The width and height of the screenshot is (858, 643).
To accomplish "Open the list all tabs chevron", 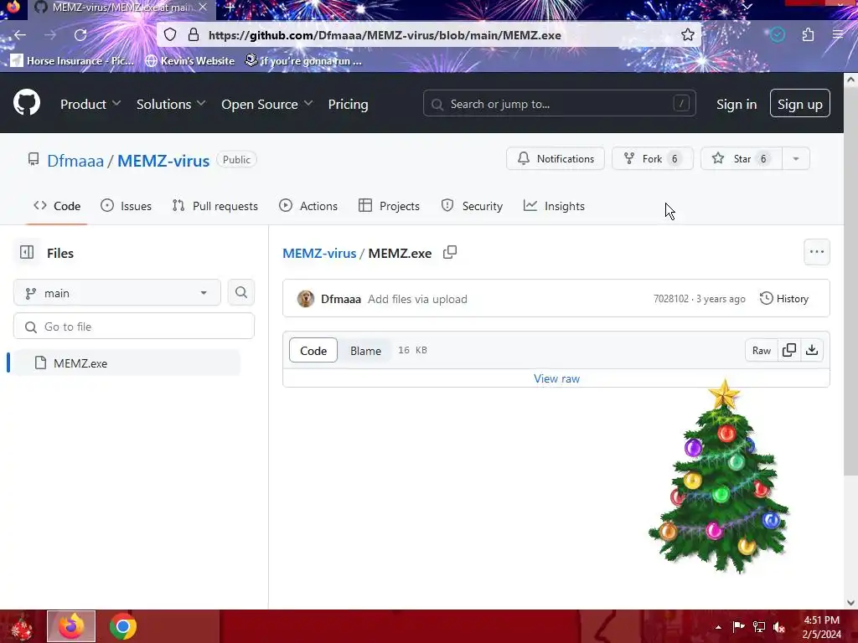I will pos(747,7).
